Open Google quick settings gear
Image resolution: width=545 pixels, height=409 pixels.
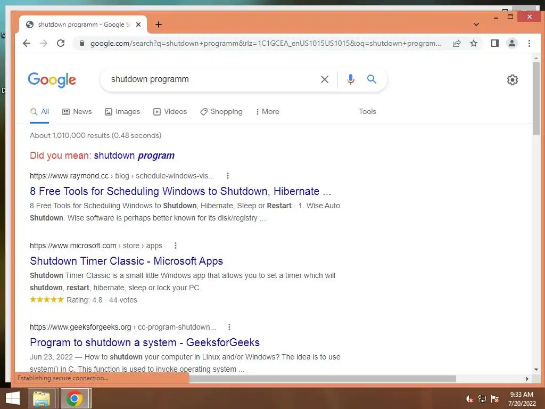[513, 80]
